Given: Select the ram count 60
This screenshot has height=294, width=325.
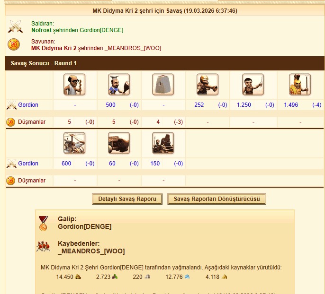Looking at the screenshot, I should tap(112, 164).
